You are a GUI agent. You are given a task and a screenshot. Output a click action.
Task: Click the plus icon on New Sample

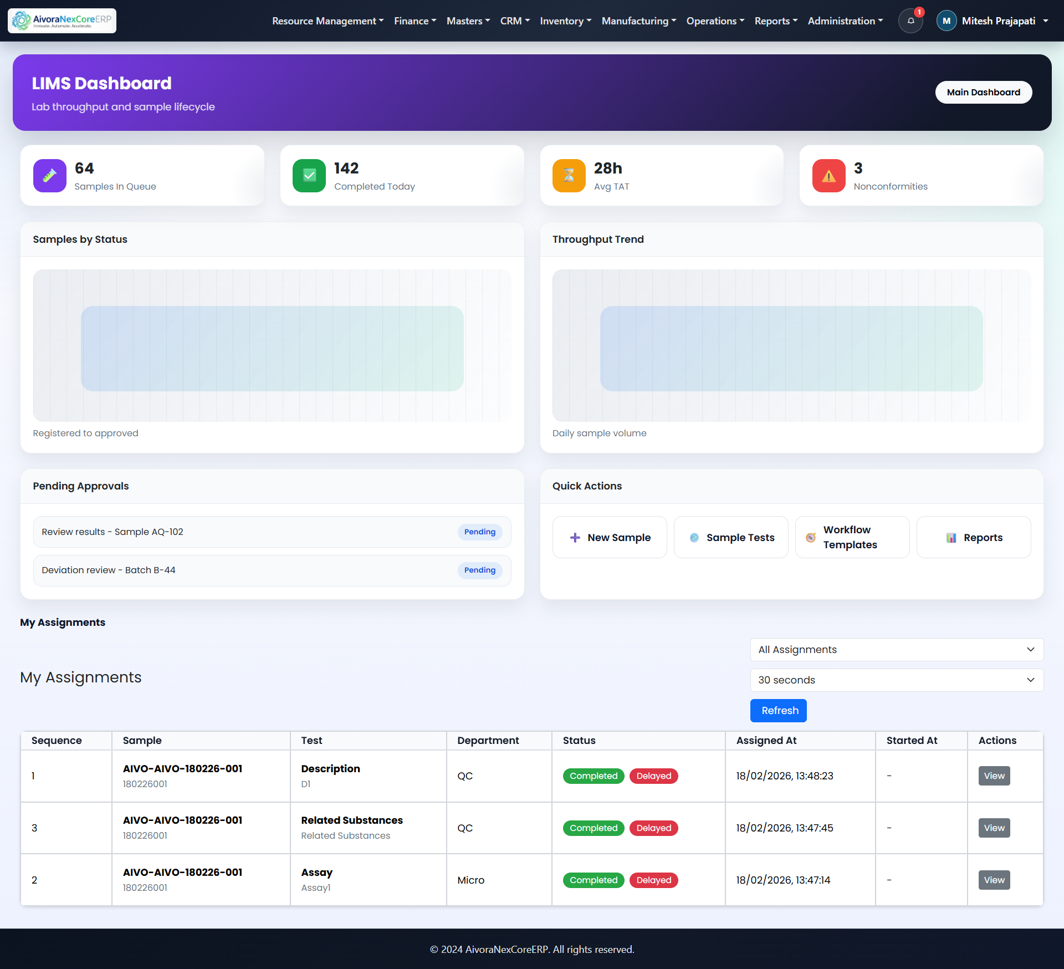coord(575,538)
